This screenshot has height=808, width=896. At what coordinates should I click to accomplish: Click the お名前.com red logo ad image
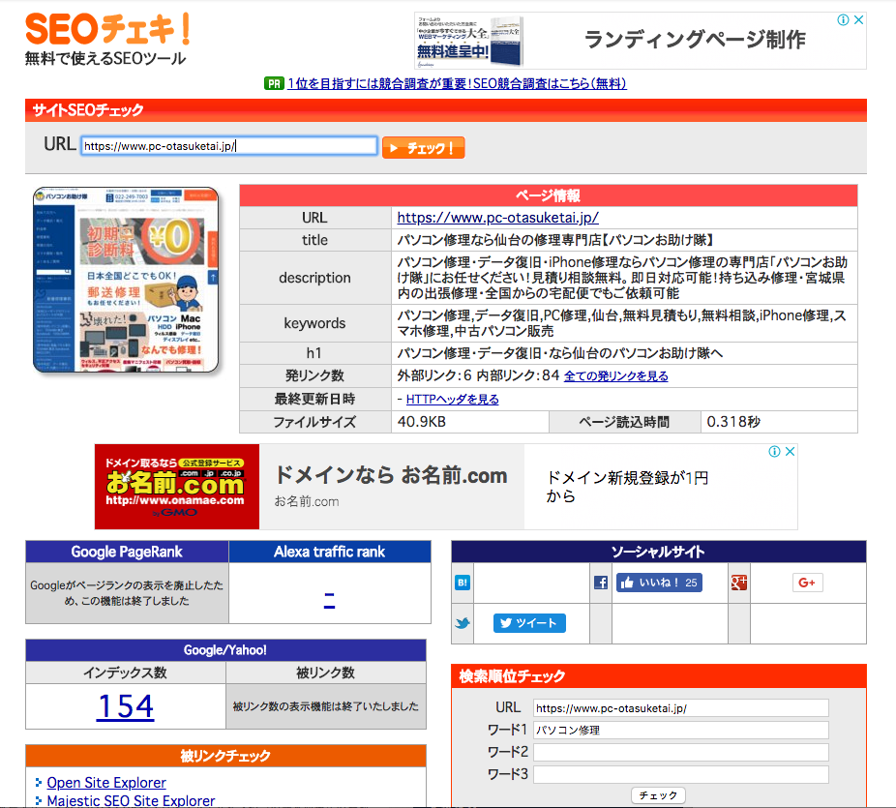[176, 487]
